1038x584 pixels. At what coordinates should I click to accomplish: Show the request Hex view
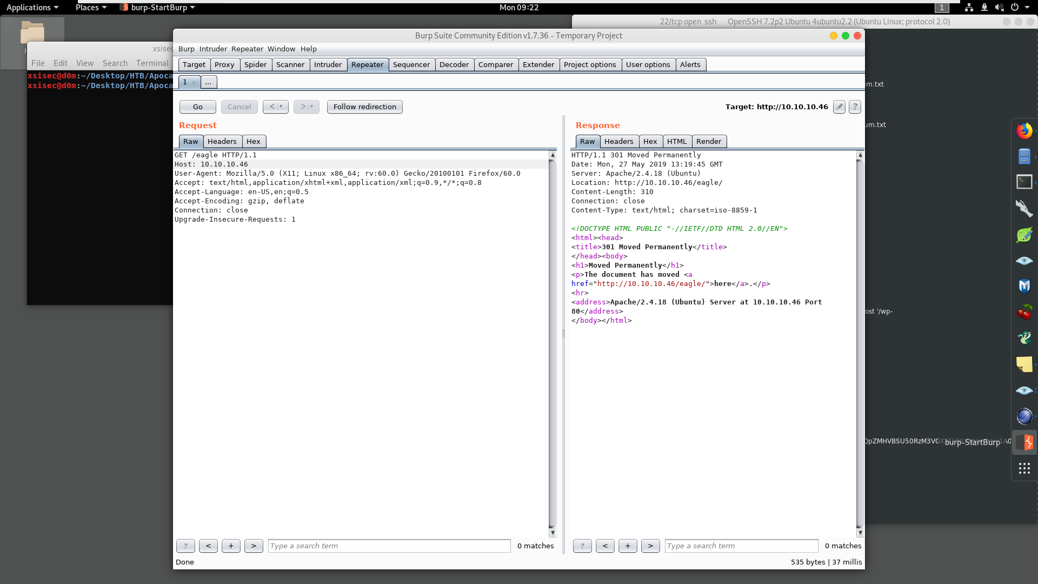tap(254, 142)
